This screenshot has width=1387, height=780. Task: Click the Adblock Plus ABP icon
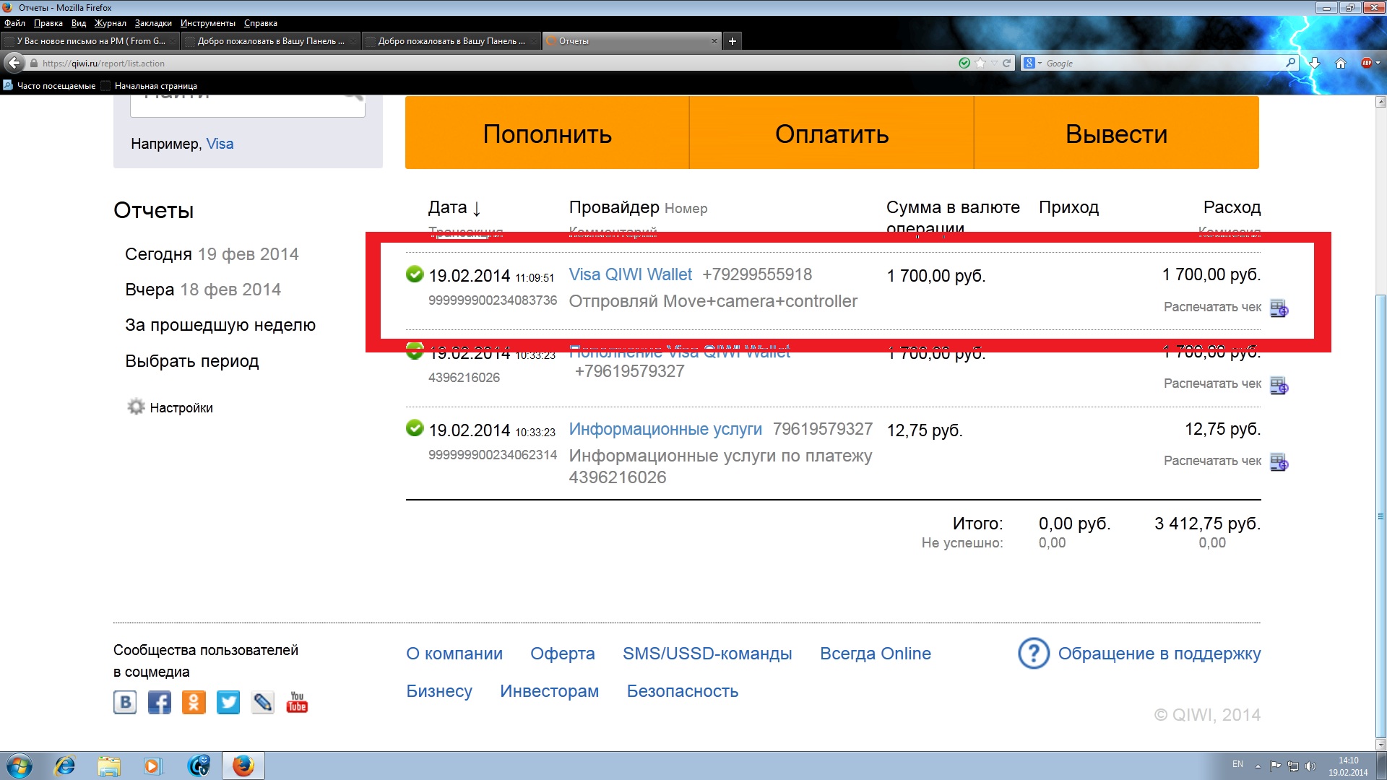click(x=1366, y=63)
